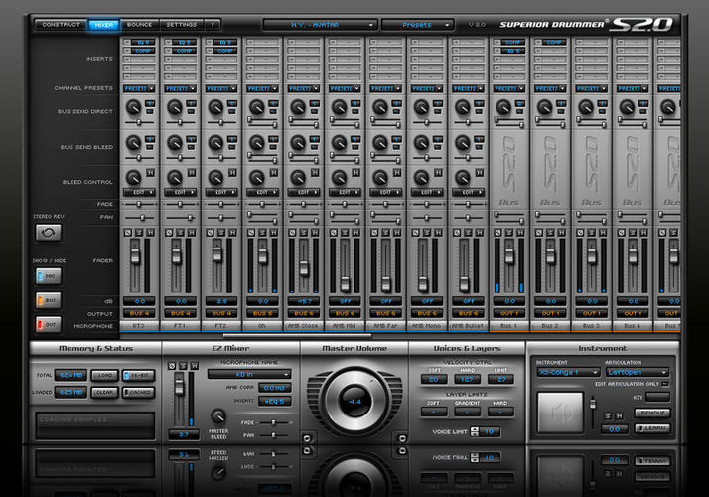The width and height of the screenshot is (709, 497).
Task: Switch to the Settings tab
Action: pyautogui.click(x=182, y=25)
